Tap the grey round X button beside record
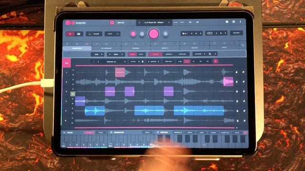This screenshot has height=171, width=305. click(x=142, y=34)
